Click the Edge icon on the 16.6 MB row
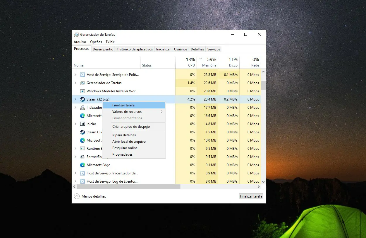 [x=83, y=116]
